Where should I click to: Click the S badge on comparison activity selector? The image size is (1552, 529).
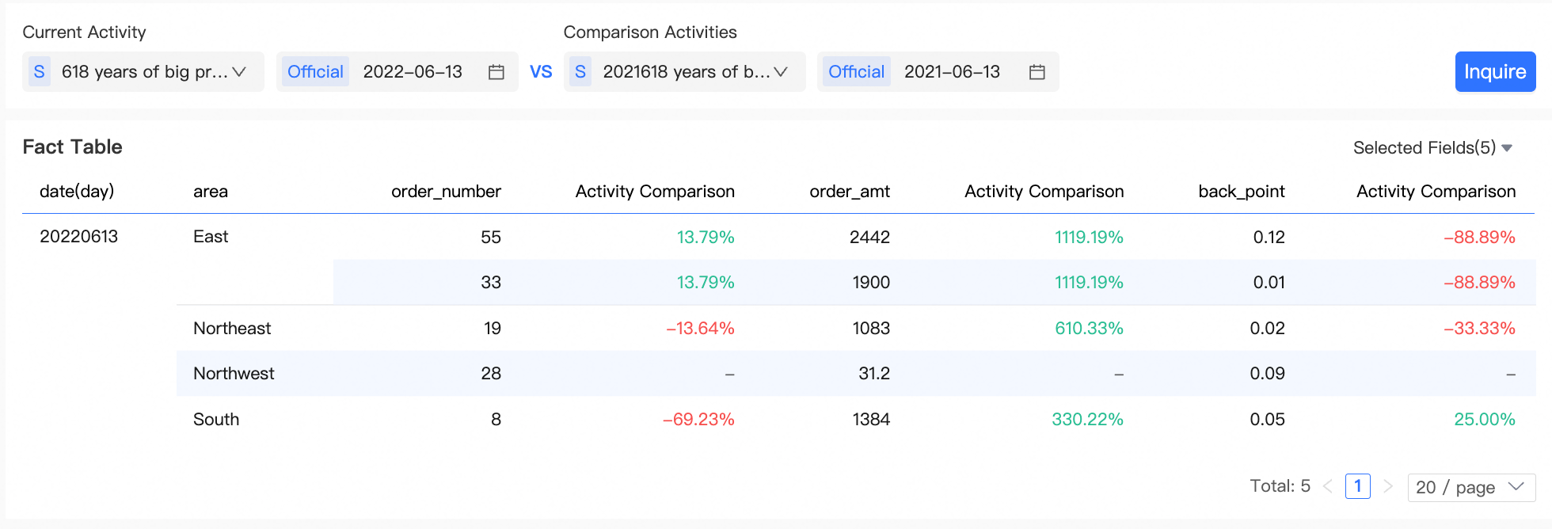tap(580, 72)
